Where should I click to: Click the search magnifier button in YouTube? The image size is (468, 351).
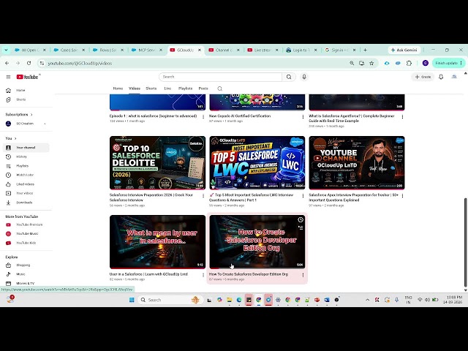pos(289,77)
